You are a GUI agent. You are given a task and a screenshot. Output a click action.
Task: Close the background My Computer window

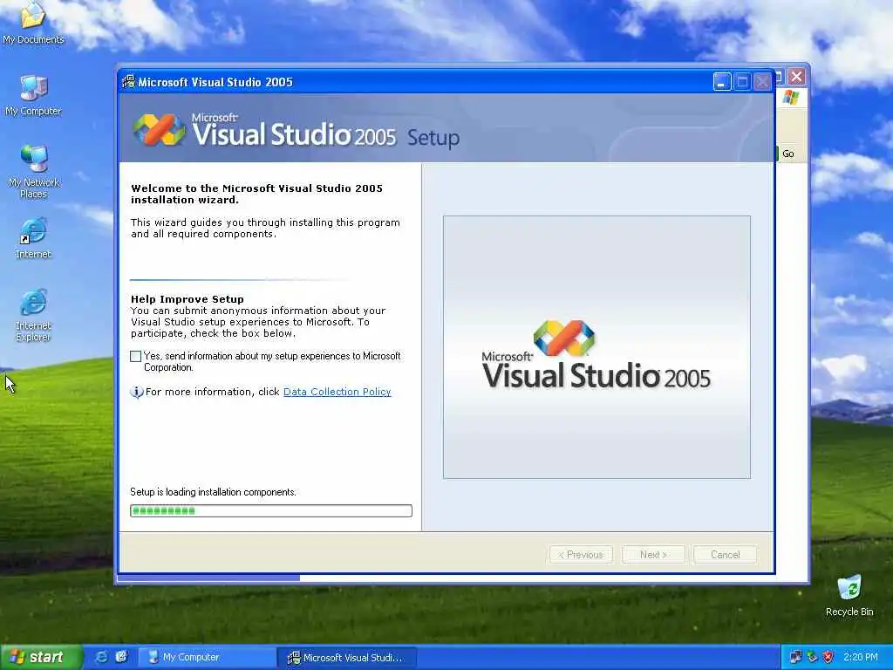pyautogui.click(x=797, y=77)
